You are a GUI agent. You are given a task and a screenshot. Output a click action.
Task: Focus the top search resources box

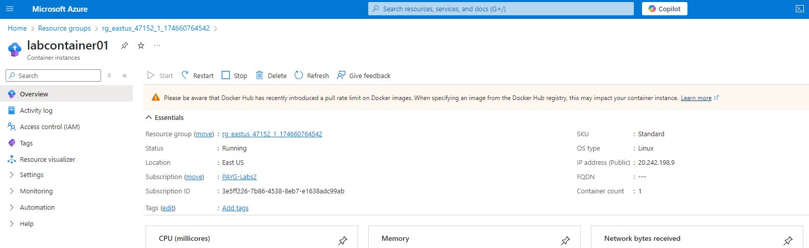(x=501, y=9)
